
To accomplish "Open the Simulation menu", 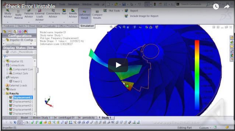I will click(x=73, y=4).
